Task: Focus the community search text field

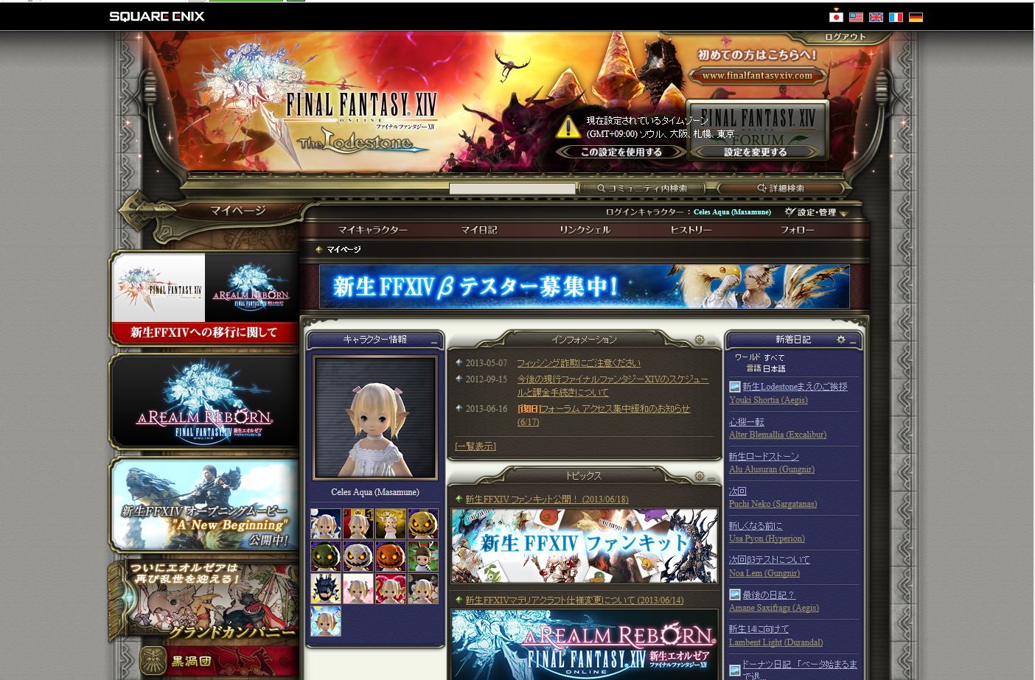Action: coord(512,189)
